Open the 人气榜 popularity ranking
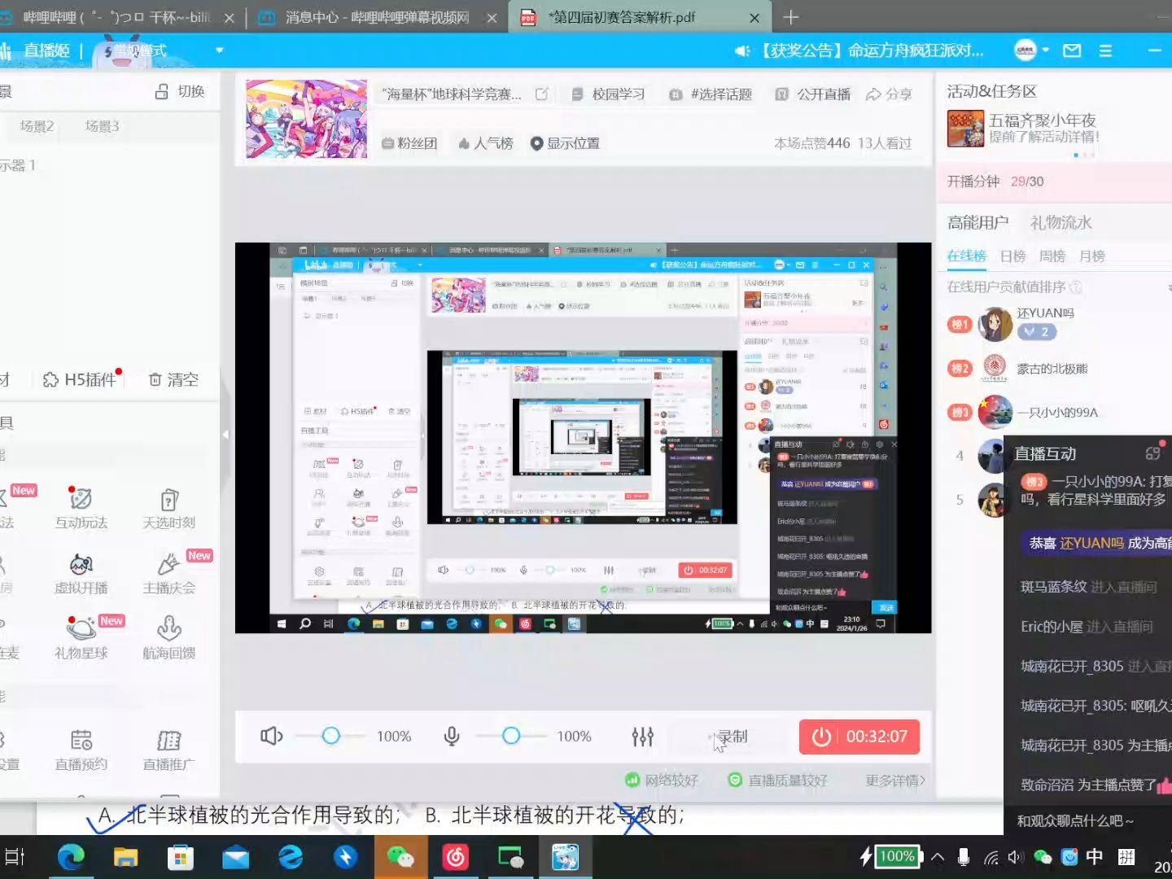Image resolution: width=1172 pixels, height=879 pixels. (486, 143)
